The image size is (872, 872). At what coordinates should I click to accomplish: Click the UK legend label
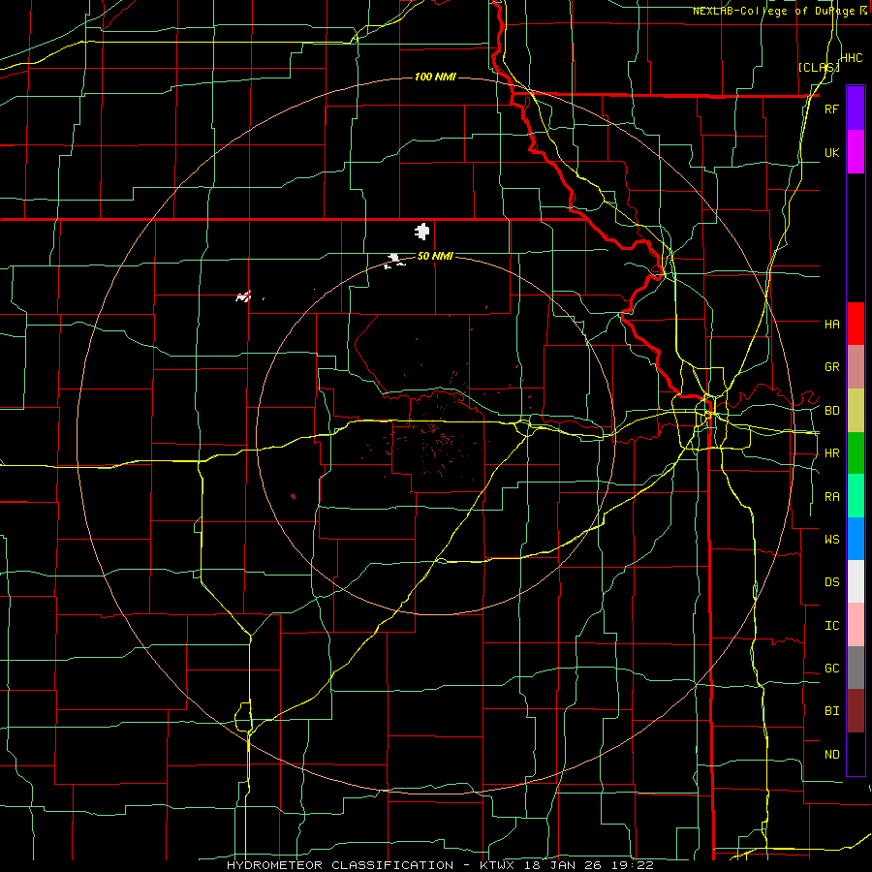(x=831, y=152)
